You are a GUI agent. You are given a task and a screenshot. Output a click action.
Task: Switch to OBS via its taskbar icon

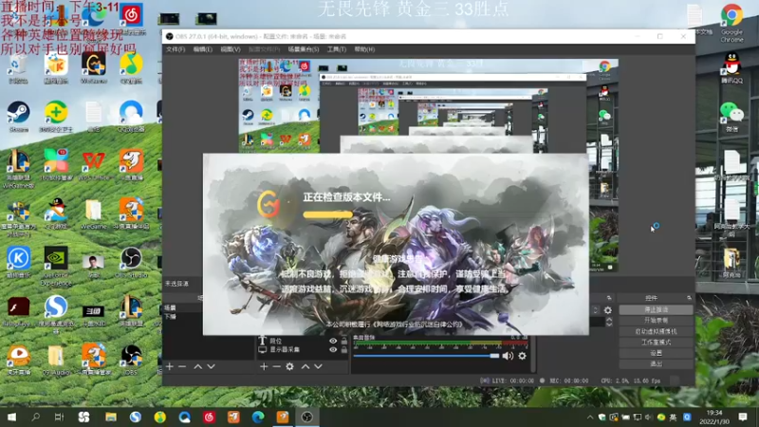pos(306,417)
